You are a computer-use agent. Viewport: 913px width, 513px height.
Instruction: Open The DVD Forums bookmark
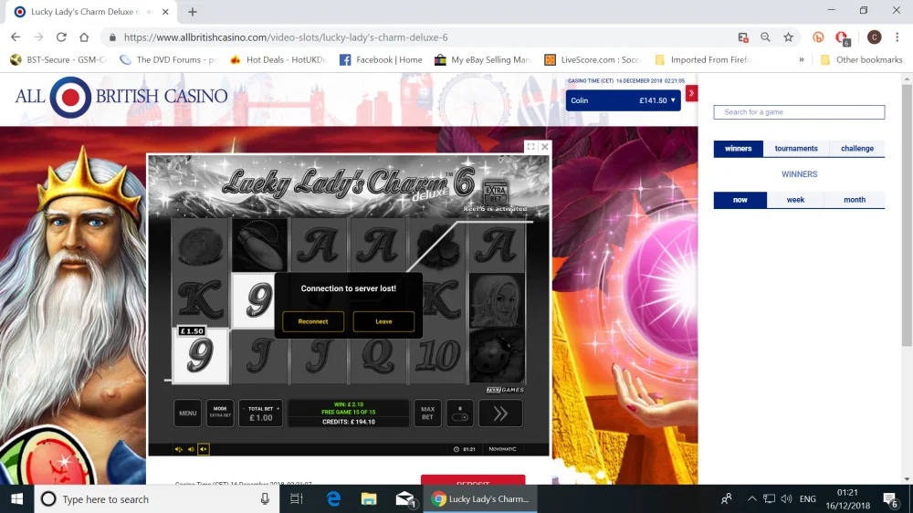coord(168,59)
